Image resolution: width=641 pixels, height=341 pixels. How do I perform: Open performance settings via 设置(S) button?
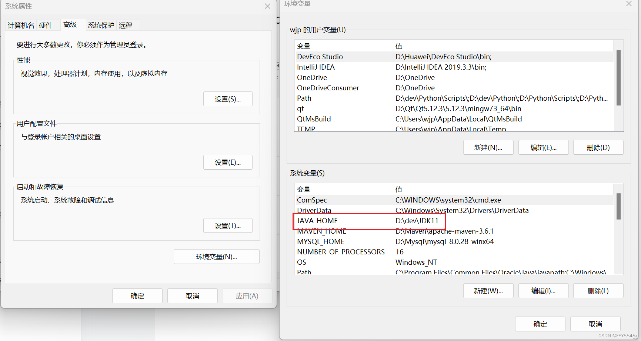pos(228,99)
